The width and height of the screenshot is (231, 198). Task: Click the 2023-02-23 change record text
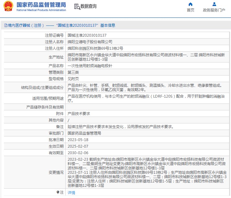(146, 163)
